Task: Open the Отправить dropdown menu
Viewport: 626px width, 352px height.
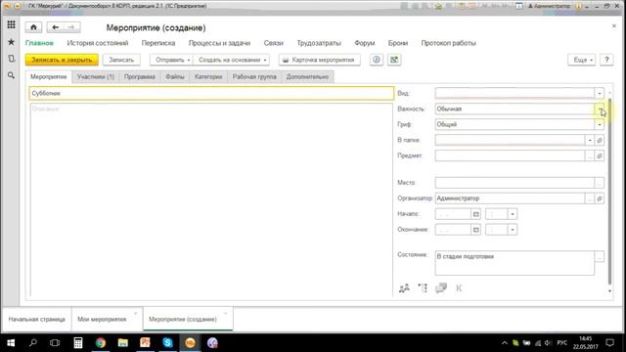Action: (x=171, y=60)
